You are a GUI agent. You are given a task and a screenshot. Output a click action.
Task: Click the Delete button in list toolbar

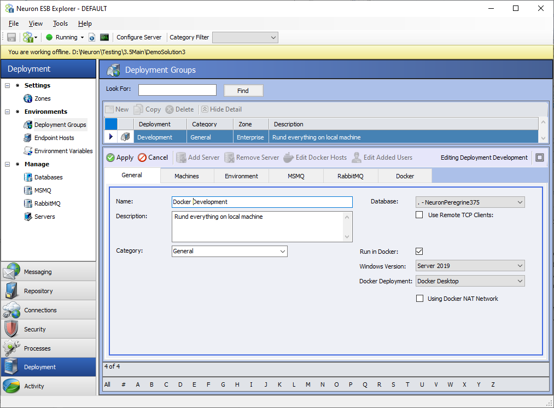(180, 109)
